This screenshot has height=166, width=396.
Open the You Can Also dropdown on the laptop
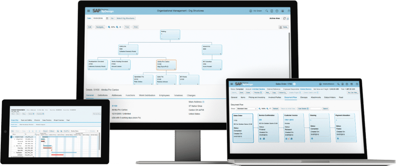(352, 93)
